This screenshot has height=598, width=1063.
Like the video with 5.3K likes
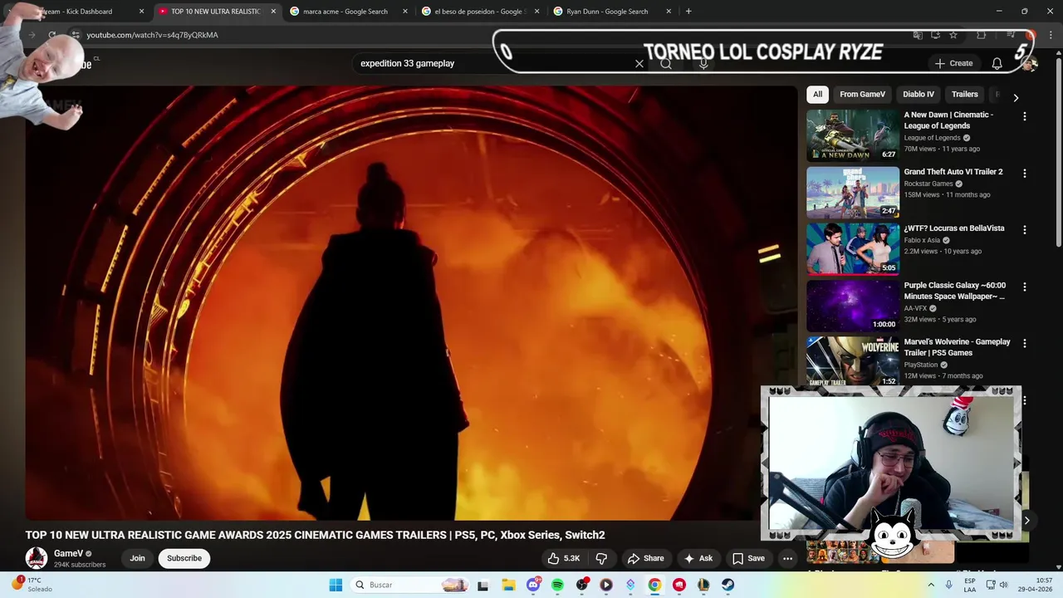[563, 558]
